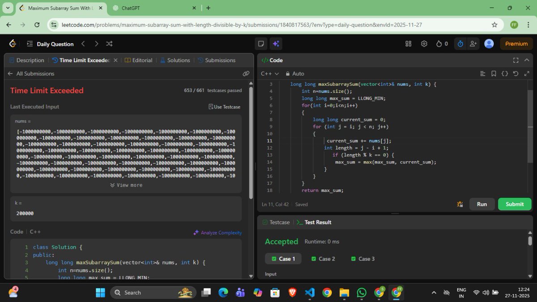The height and width of the screenshot is (302, 537).
Task: Open the layout grid icon
Action: pyautogui.click(x=408, y=43)
